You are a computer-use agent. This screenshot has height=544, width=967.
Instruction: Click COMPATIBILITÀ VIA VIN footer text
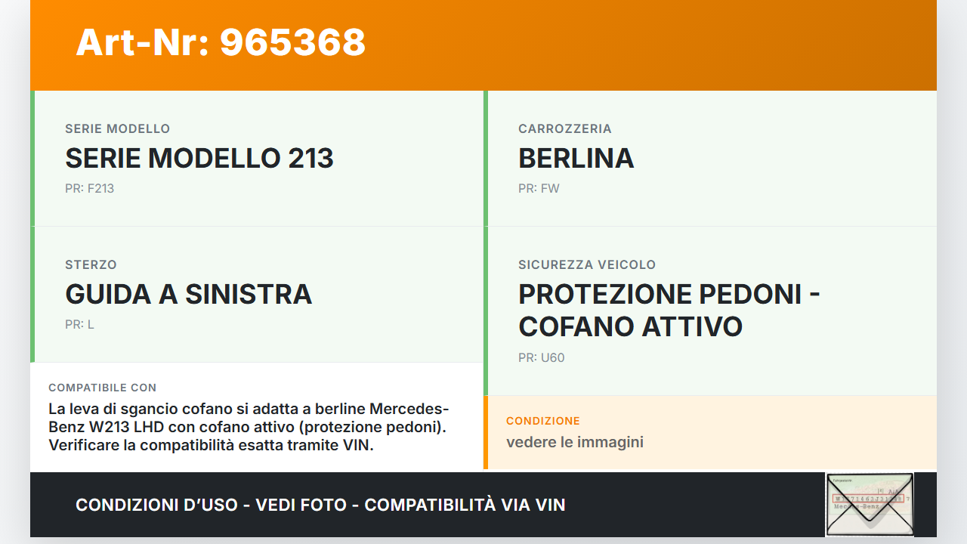coord(465,505)
